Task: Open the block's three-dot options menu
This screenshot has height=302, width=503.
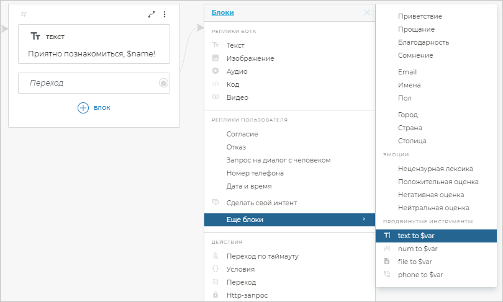Action: [165, 14]
